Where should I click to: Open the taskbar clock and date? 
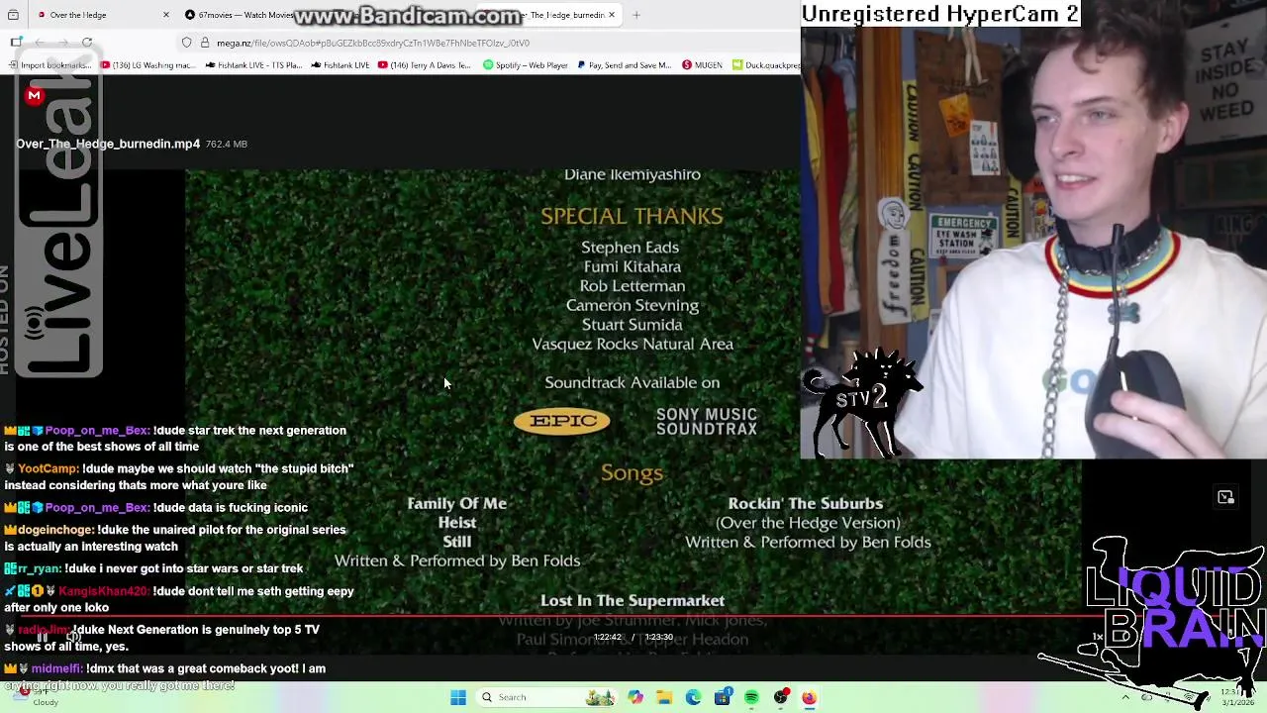pos(1237,697)
